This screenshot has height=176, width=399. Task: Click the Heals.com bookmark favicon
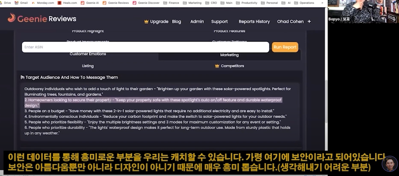pyautogui.click(x=60, y=3)
